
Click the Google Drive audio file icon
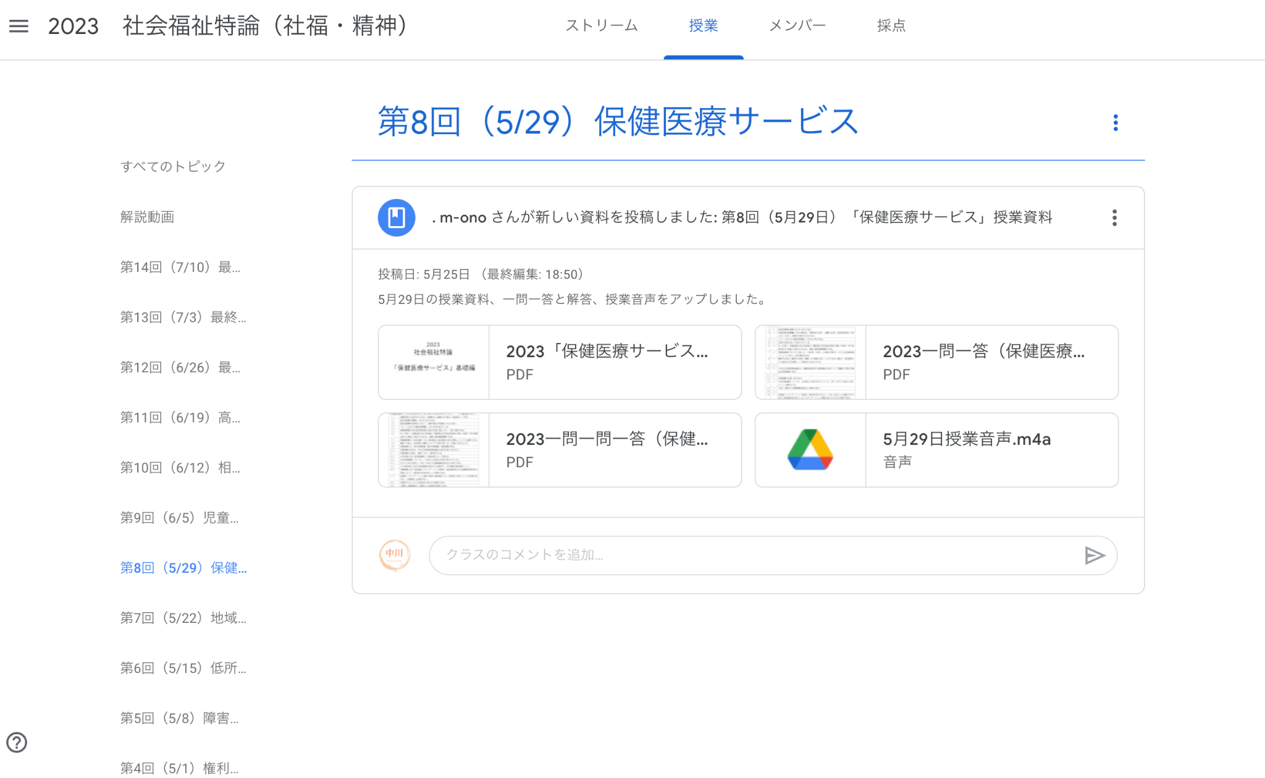[810, 450]
